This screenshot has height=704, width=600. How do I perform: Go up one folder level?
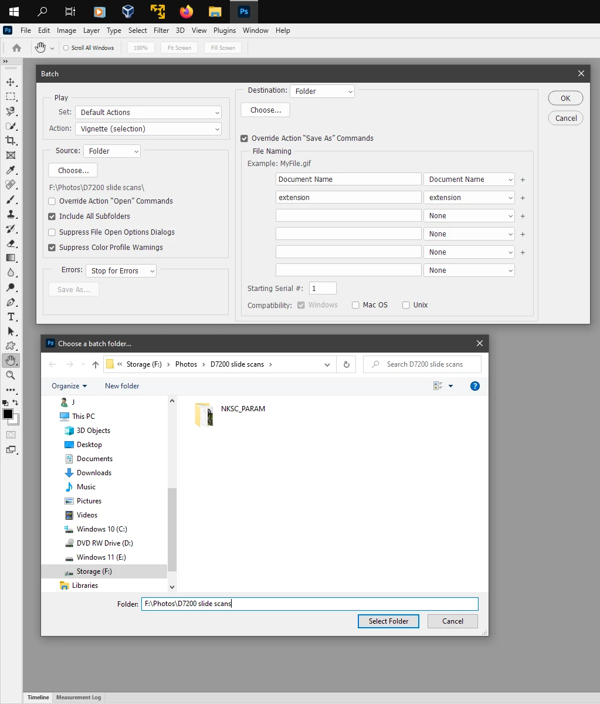pyautogui.click(x=96, y=364)
